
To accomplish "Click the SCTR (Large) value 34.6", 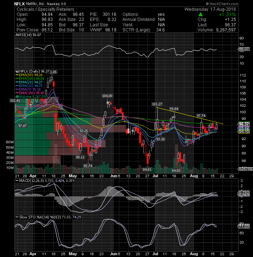I will click(x=160, y=30).
